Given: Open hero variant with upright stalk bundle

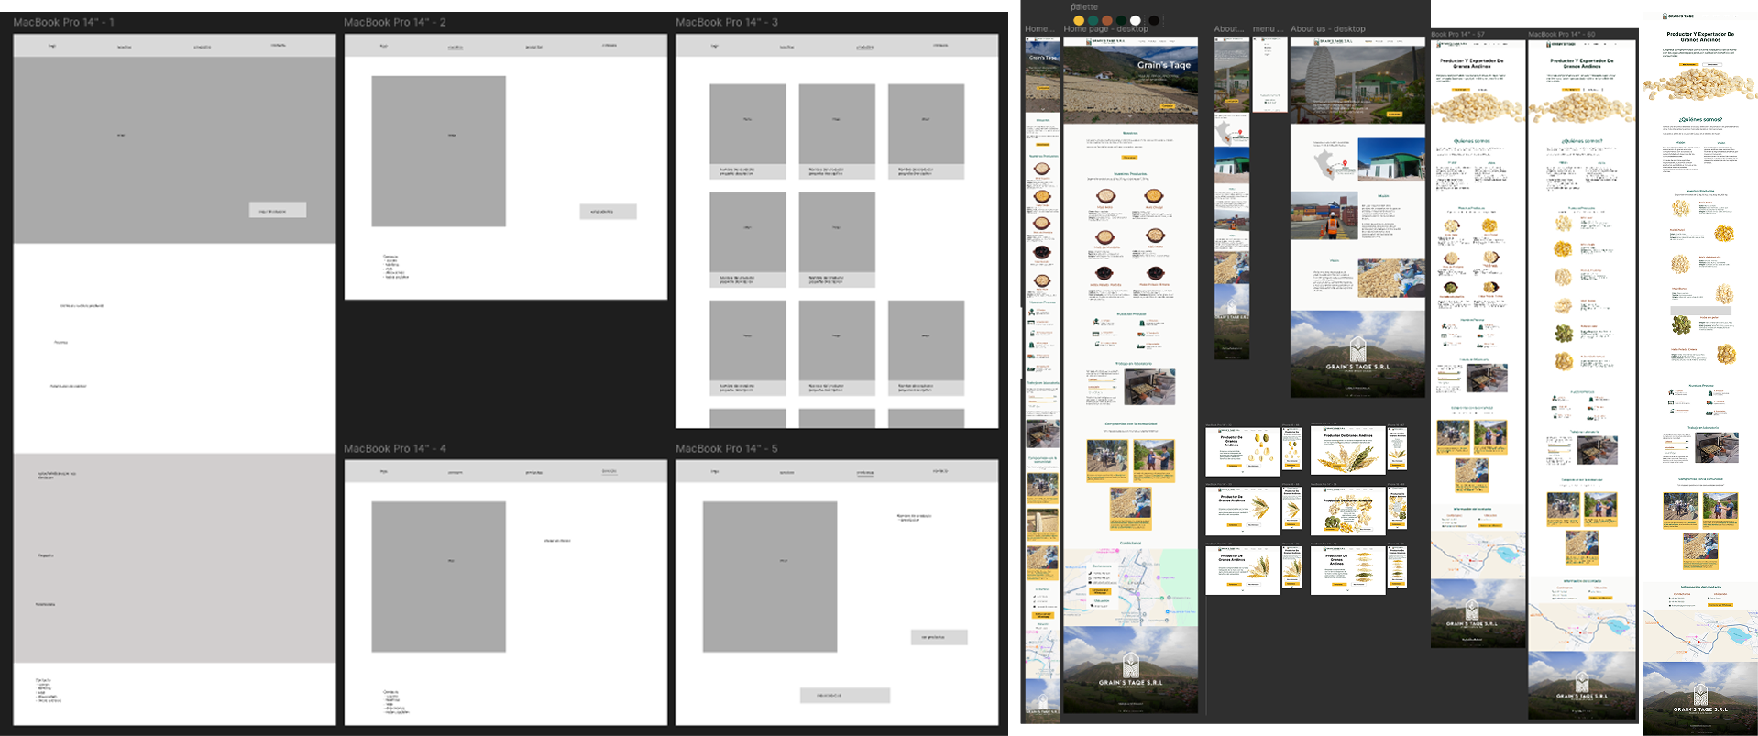Looking at the screenshot, I should click(x=1243, y=570).
